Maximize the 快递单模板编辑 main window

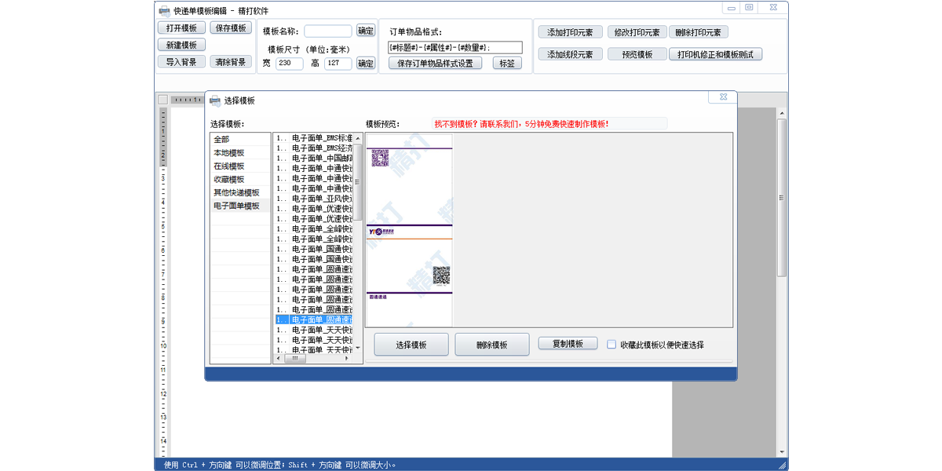click(749, 8)
